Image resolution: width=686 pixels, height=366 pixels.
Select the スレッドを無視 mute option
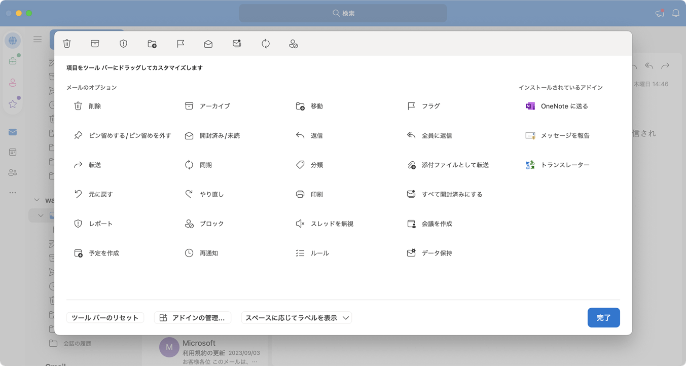coord(324,224)
